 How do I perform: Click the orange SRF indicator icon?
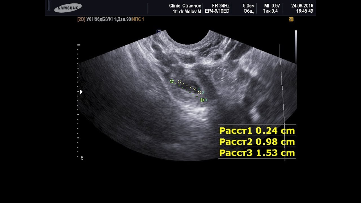[291, 19]
